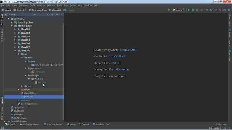This screenshot has height=130, width=232.
Task: Open the Spring tool window tab
Action: coord(71,124)
